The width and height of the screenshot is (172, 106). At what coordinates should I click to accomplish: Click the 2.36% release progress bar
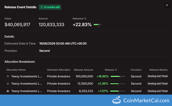[x=118, y=84]
